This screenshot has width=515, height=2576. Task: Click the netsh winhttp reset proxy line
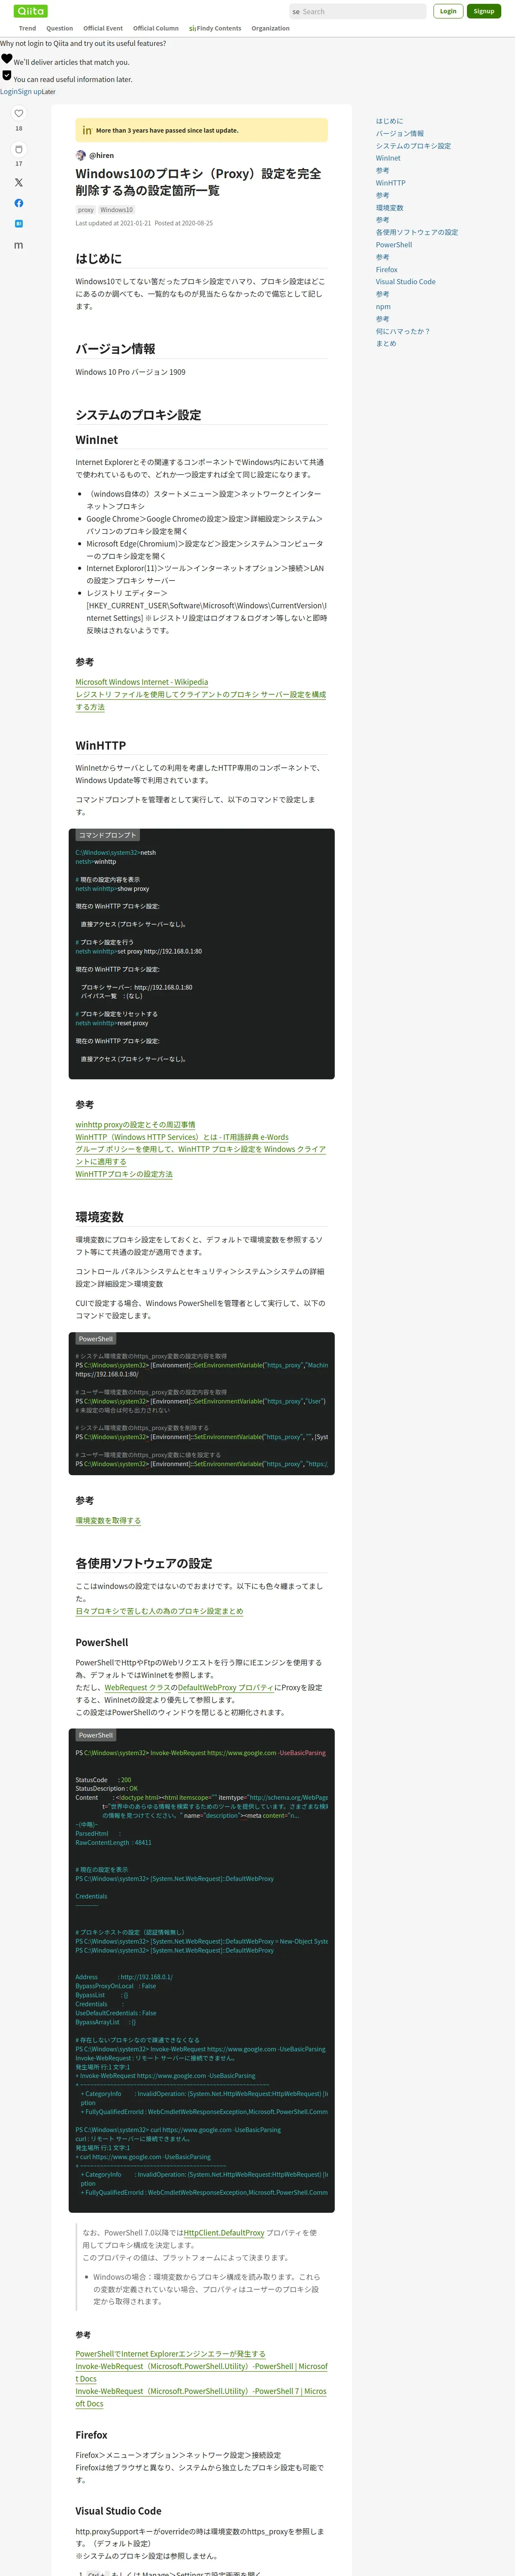[112, 1023]
